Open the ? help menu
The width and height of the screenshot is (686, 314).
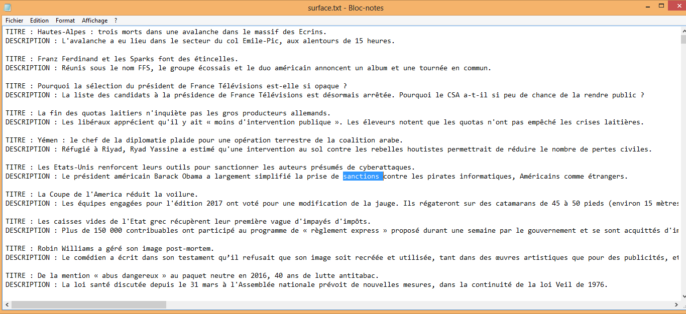point(116,21)
